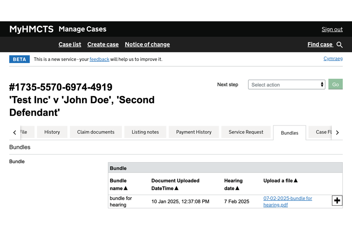Open the Claim documents tab
This screenshot has height=235, width=352.
coord(96,132)
